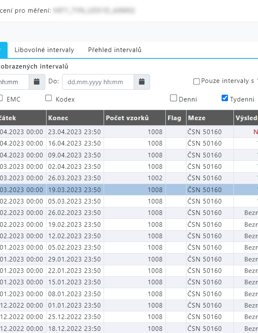Open the calendar picker beside the hh:mm start field

point(37,82)
